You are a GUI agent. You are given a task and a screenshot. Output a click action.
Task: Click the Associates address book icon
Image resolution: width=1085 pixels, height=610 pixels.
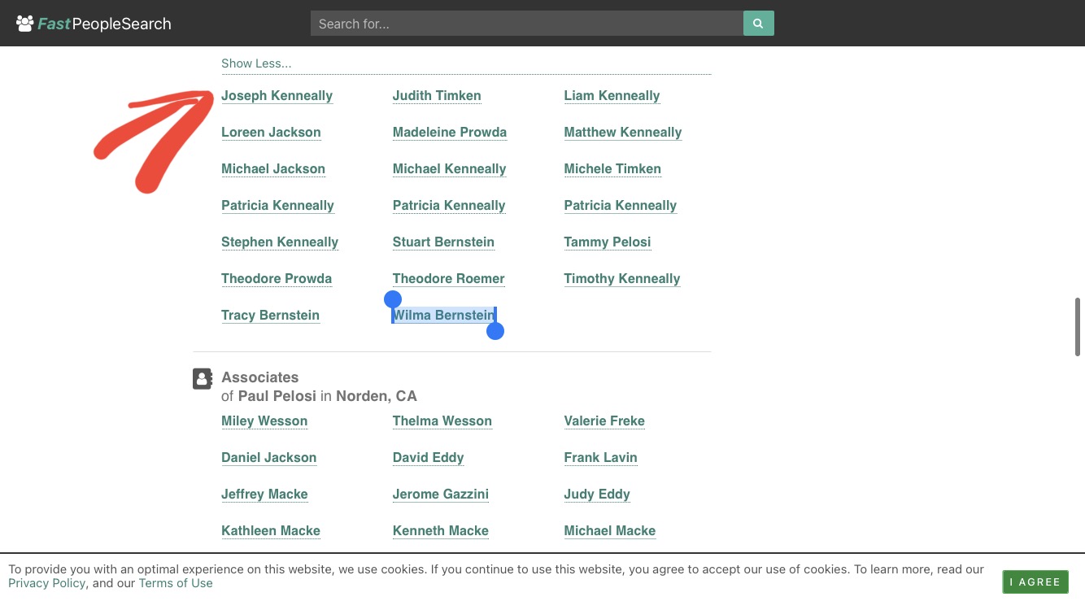[x=203, y=378]
